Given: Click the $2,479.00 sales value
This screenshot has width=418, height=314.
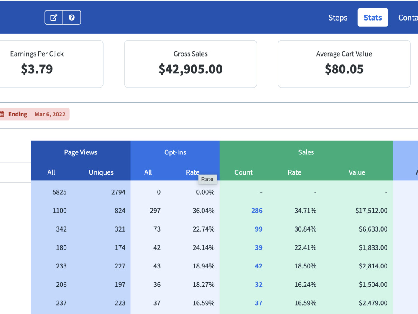Looking at the screenshot, I should coord(373,303).
